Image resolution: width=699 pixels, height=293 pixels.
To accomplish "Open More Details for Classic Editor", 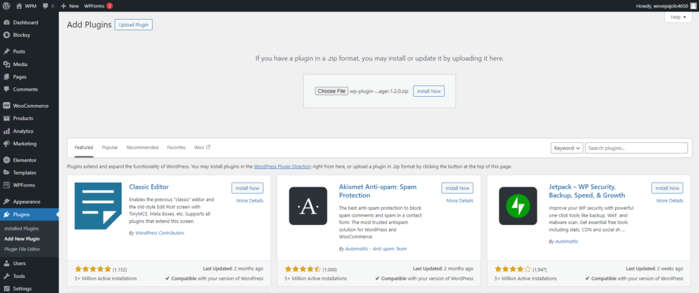I will (250, 201).
